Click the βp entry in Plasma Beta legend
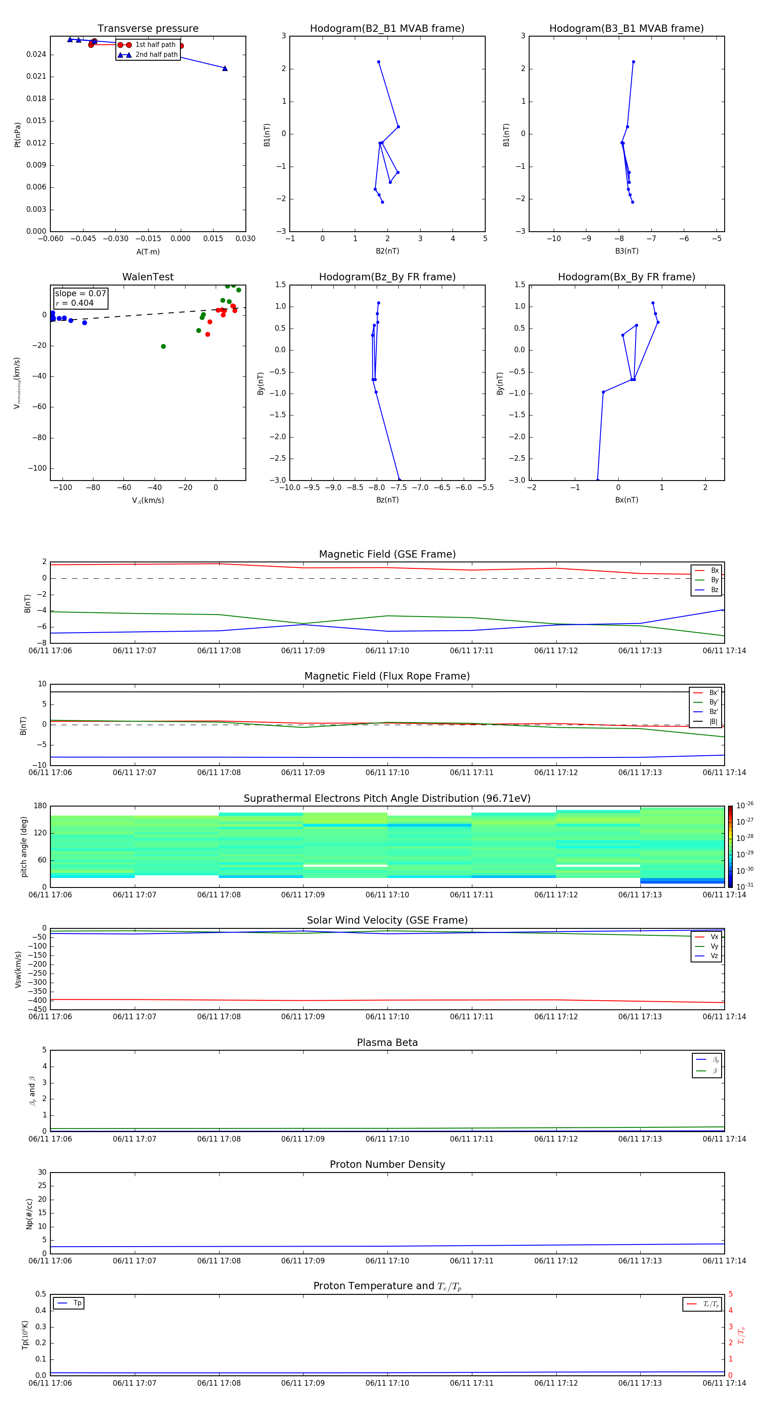The height and width of the screenshot is (1421, 775). tap(707, 1060)
